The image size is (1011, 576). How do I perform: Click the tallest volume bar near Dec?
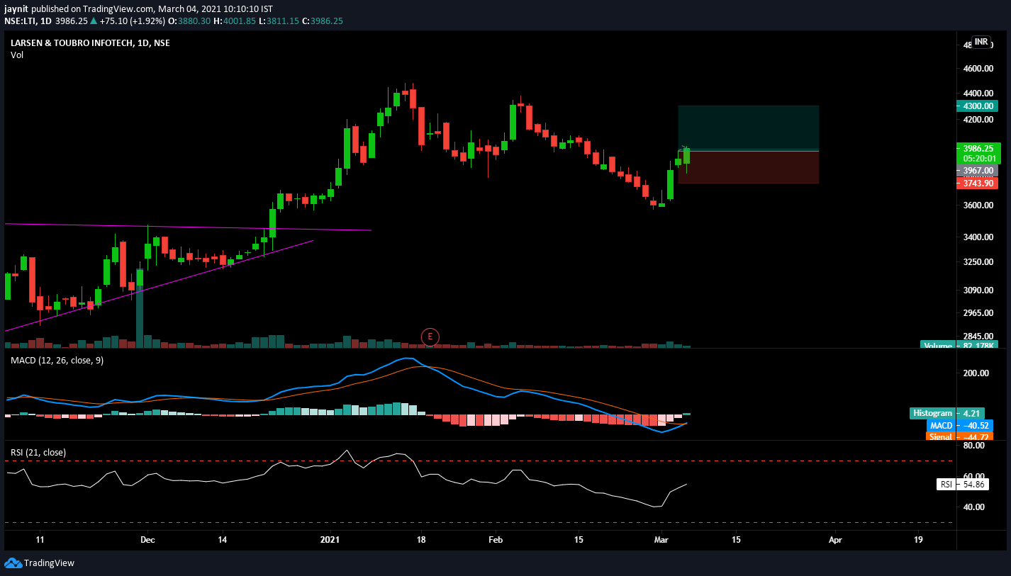[140, 308]
